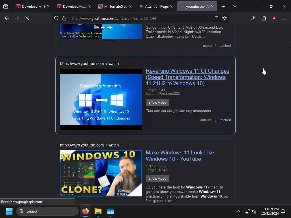This screenshot has width=291, height=218.
Task: Open cached link of piped result
Action: (225, 46)
